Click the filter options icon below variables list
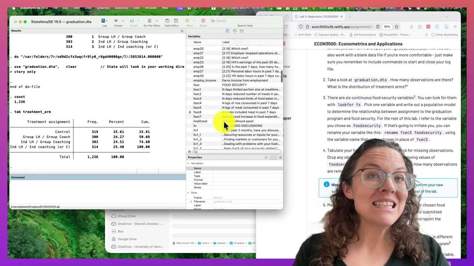Screen dimensions: 474x266 (190, 152)
